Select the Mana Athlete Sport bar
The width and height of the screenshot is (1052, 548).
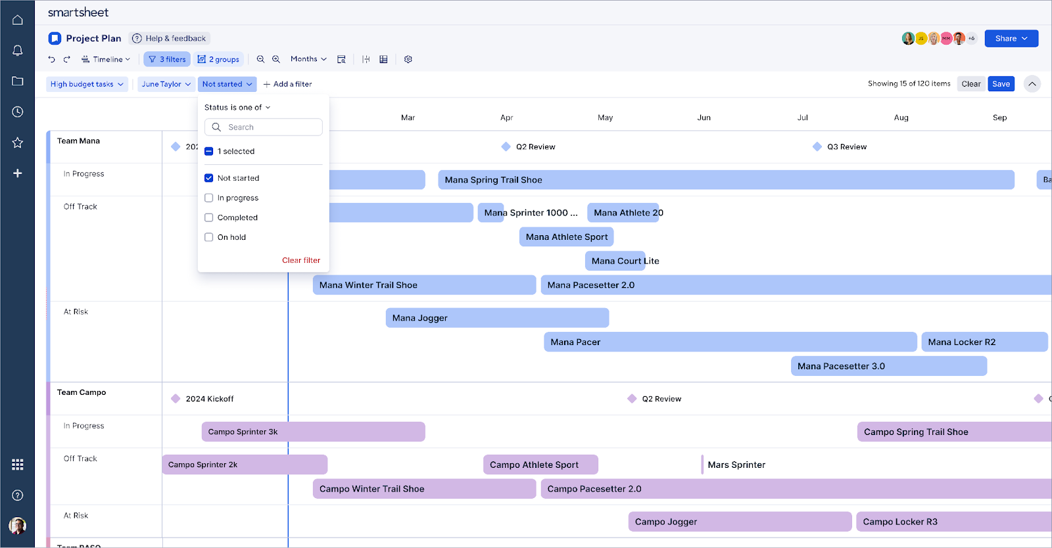click(x=567, y=237)
